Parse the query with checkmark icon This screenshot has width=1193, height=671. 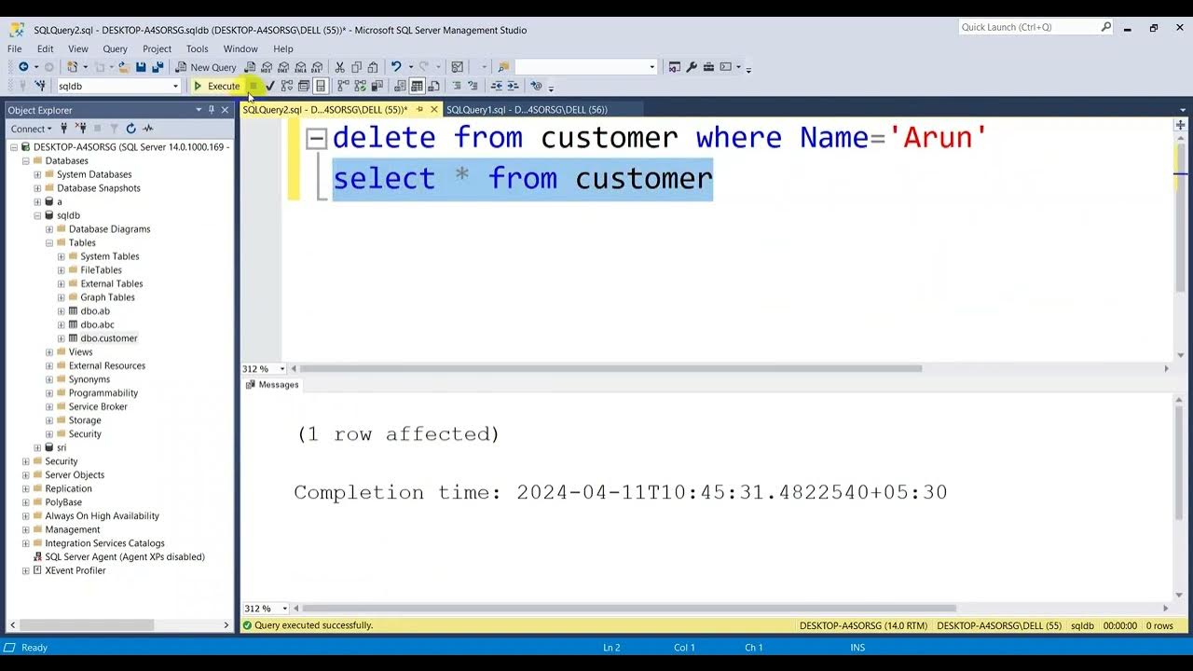click(x=269, y=86)
